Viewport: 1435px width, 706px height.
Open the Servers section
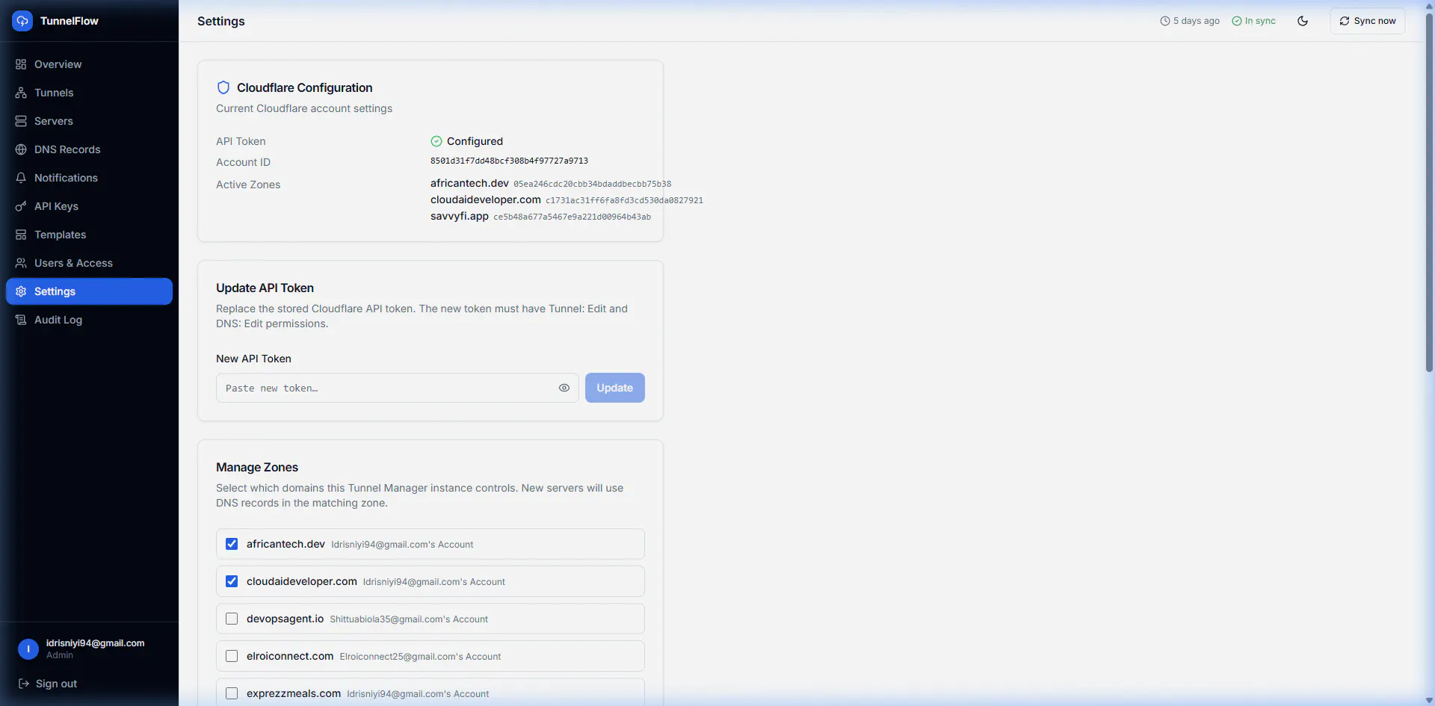(89, 121)
